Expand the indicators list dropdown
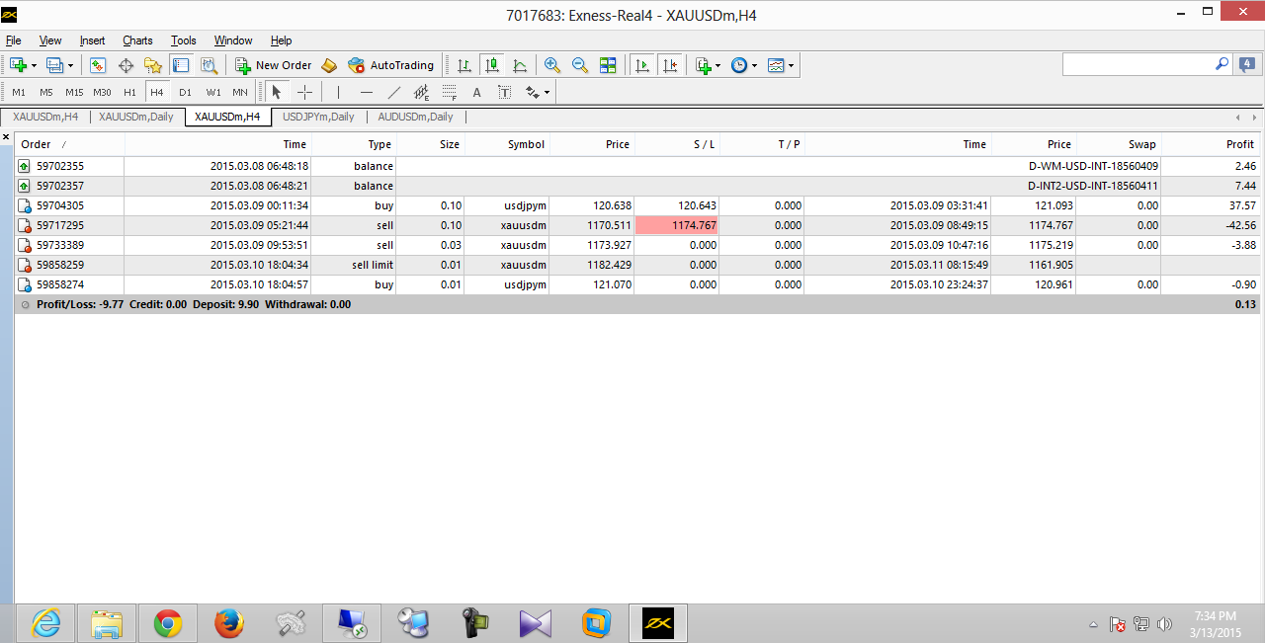The image size is (1265, 643). tap(708, 65)
